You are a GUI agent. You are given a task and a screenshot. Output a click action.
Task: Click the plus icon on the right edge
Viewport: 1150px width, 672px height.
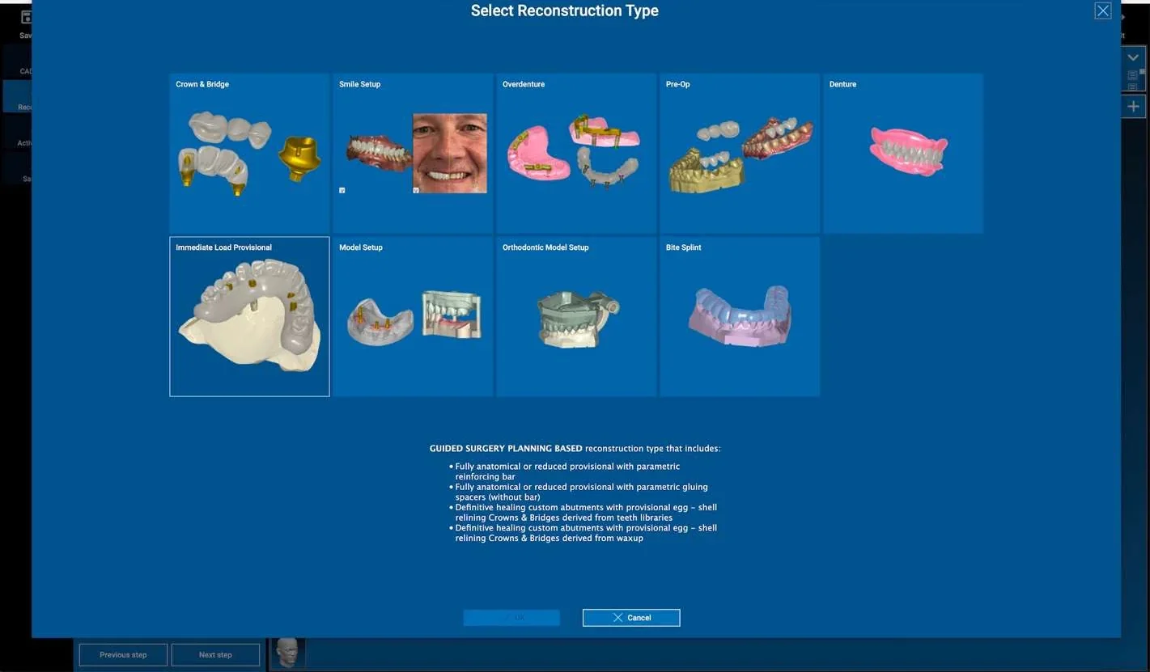tap(1133, 107)
